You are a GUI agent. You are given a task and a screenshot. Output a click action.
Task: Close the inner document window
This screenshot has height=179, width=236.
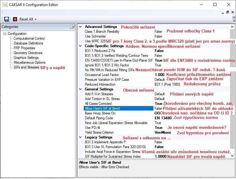[x=233, y=12]
